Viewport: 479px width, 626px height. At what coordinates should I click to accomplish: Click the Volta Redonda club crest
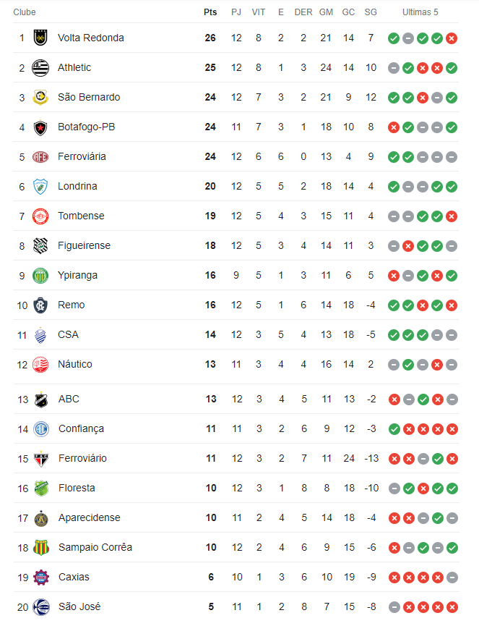click(40, 38)
